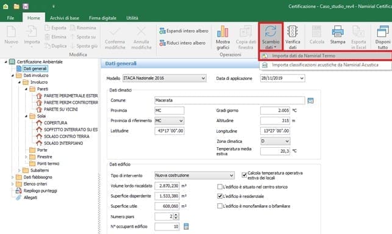Screen dimensions: 392x234
Task: Select SOLAIO INTERPIANO item
Action: point(63,143)
